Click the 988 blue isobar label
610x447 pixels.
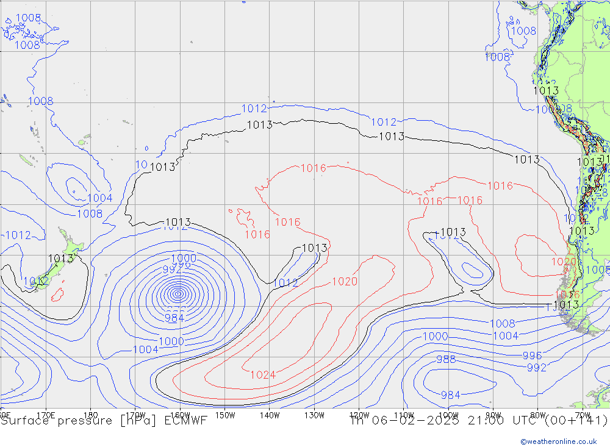[445, 359]
